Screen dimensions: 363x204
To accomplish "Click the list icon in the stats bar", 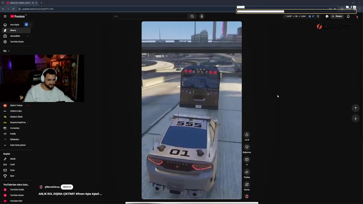I will click(x=313, y=16).
